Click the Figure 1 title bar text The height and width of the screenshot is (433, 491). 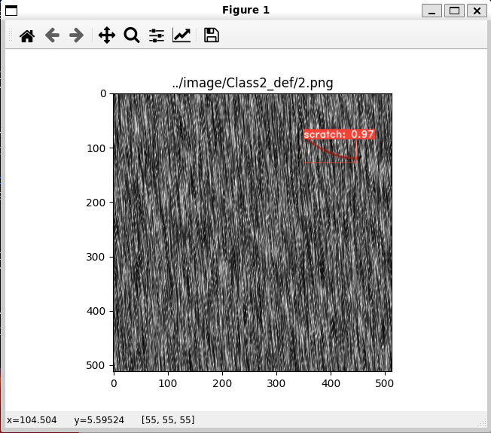pyautogui.click(x=245, y=10)
